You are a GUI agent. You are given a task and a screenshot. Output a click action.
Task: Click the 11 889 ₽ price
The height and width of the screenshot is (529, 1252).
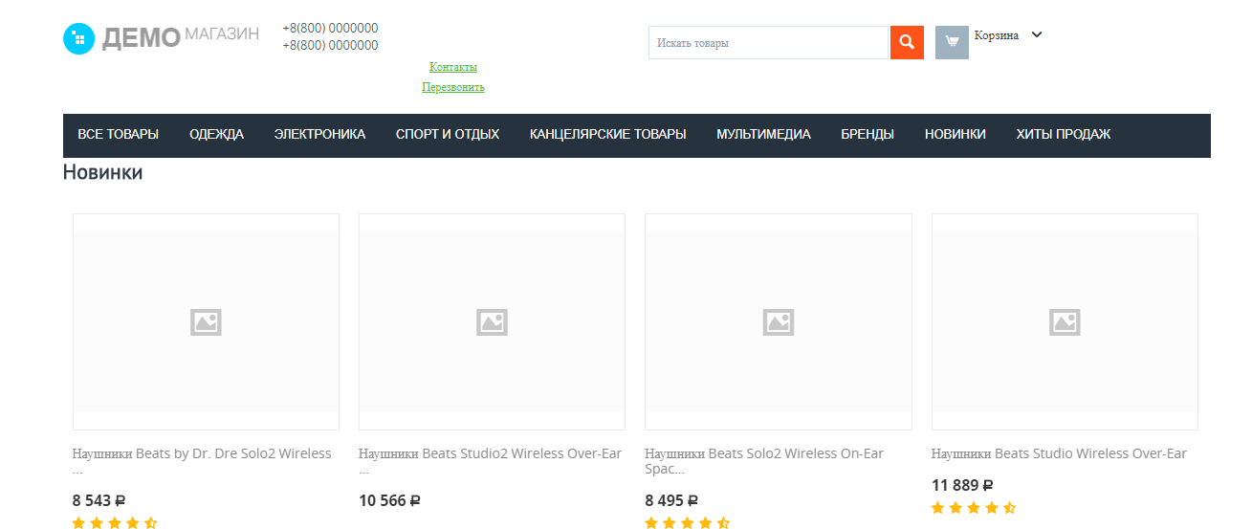point(962,485)
